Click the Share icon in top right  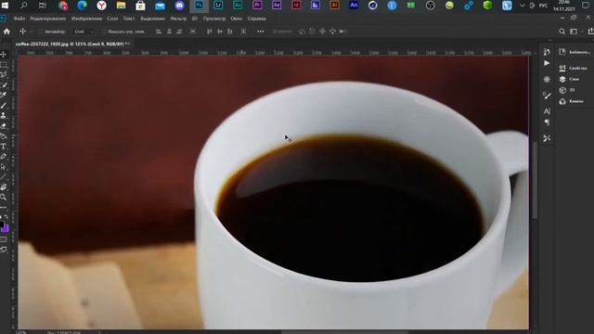coord(590,32)
